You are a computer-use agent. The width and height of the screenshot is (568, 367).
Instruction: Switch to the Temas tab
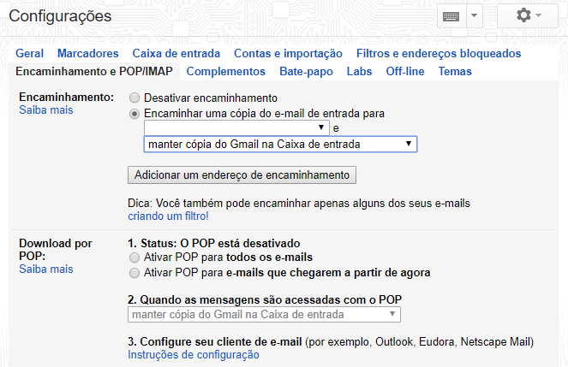point(455,72)
